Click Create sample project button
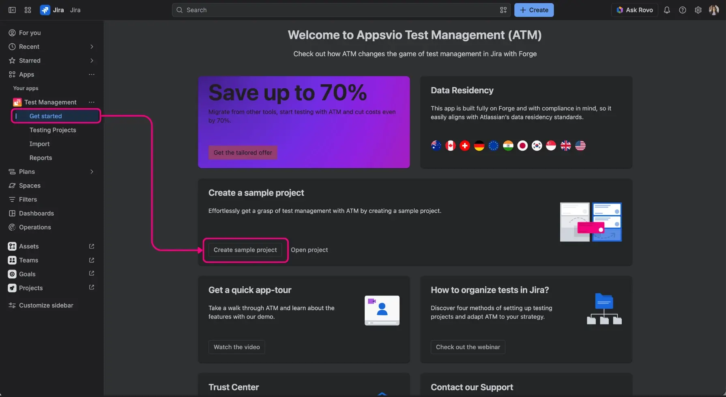This screenshot has height=397, width=726. coord(245,250)
